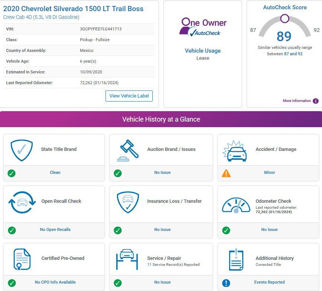Open the Minor accident damage link
Viewport: 322px width, 291px height.
click(269, 172)
